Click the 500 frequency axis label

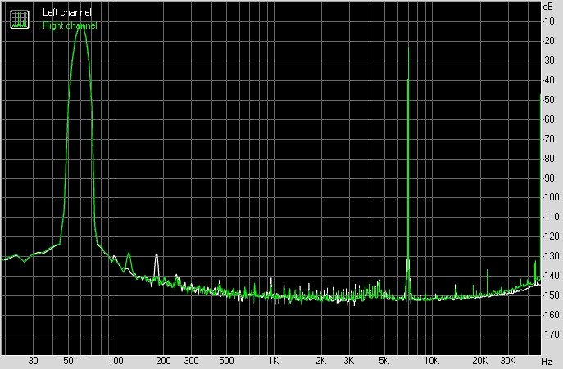tap(226, 360)
